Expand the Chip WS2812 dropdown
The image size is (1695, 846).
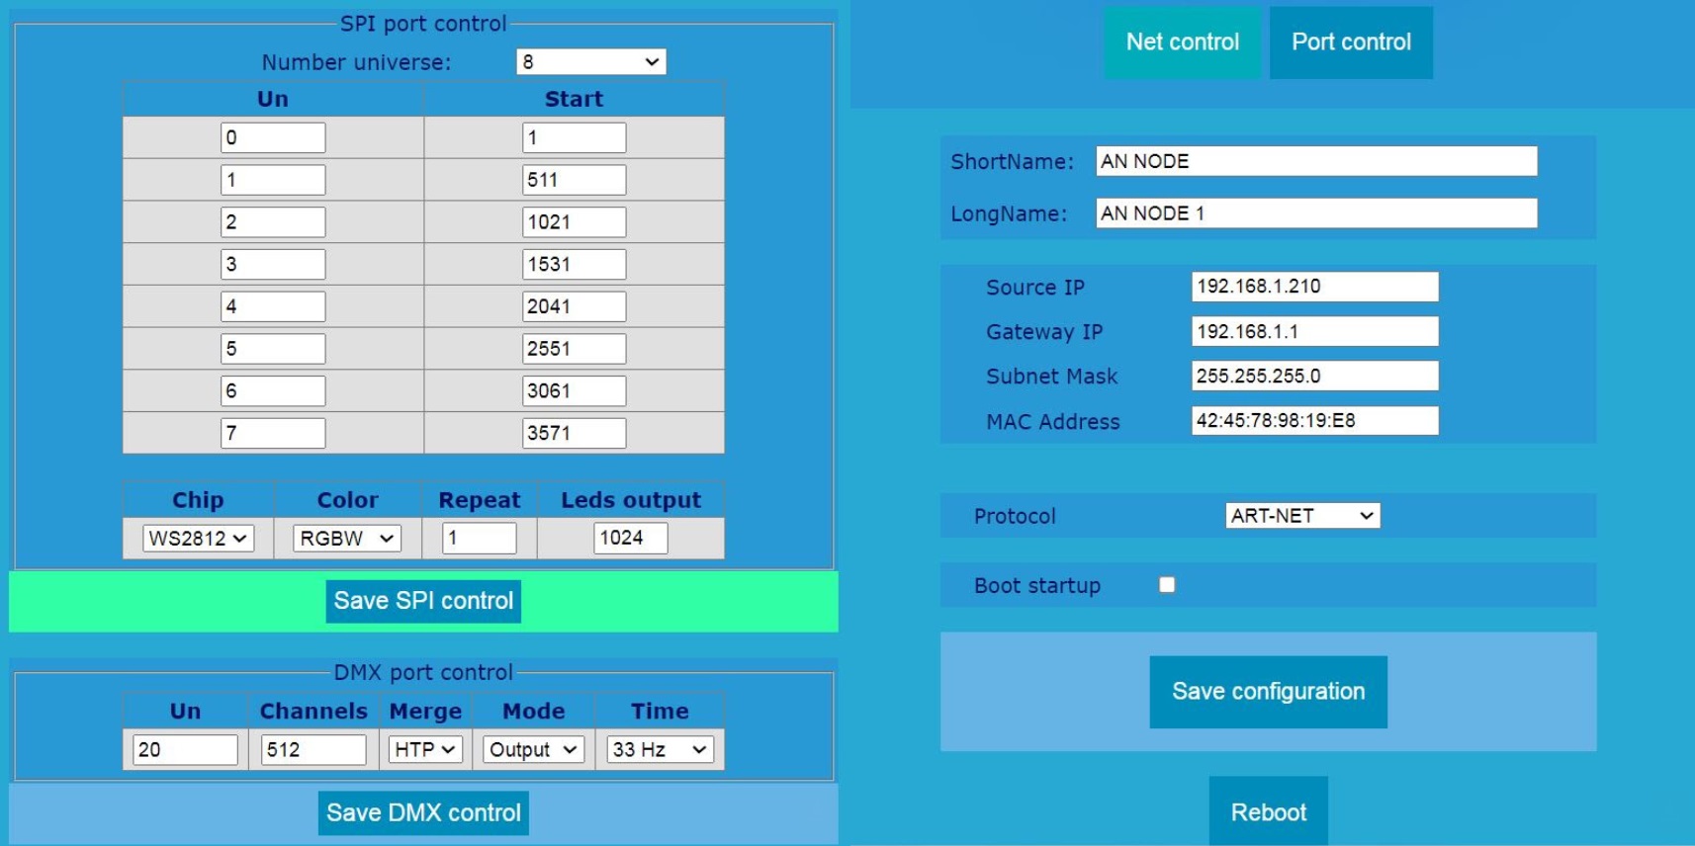pos(198,538)
